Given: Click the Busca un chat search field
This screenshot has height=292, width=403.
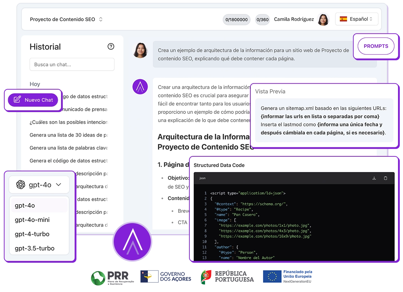Looking at the screenshot, I should tap(72, 65).
